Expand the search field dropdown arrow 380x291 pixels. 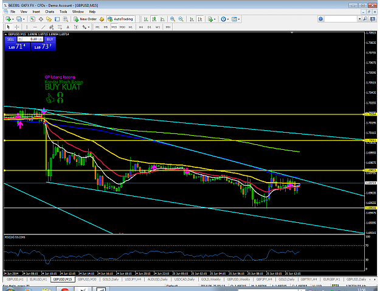click(360, 19)
